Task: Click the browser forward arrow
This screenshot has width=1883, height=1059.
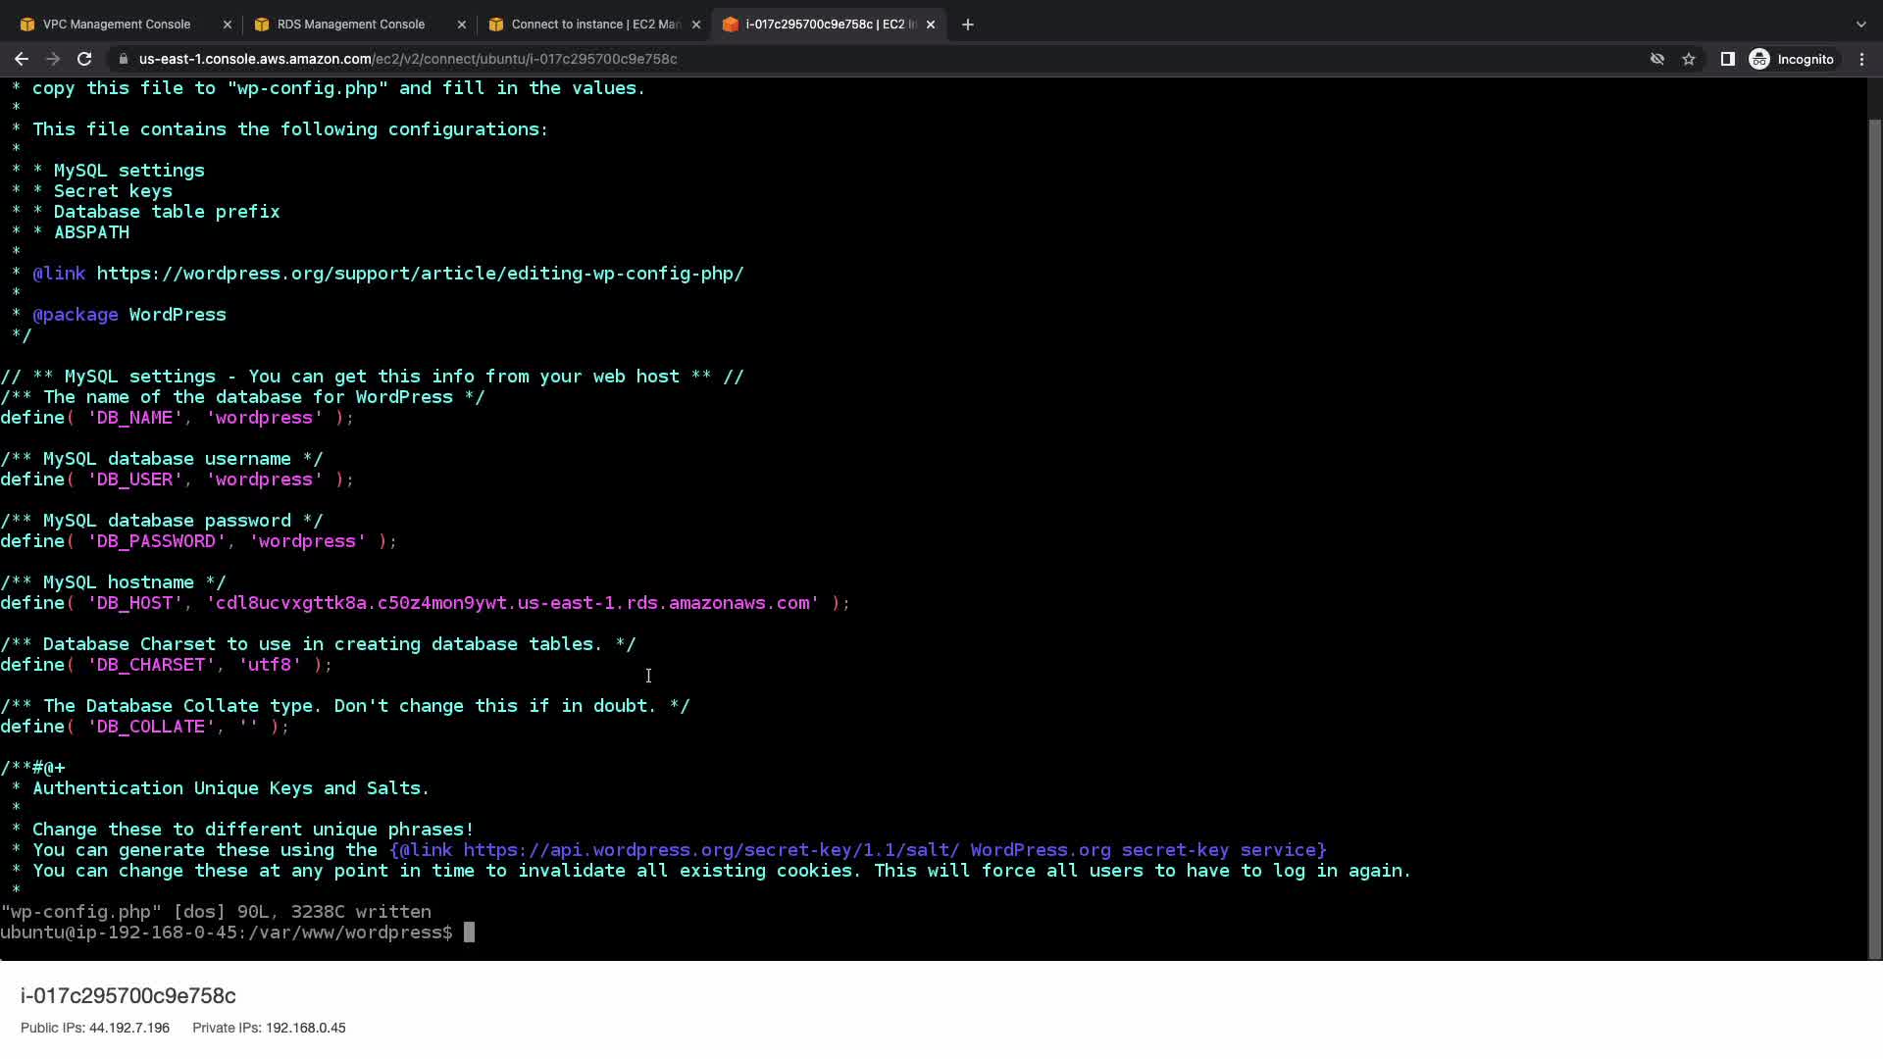Action: pyautogui.click(x=53, y=59)
